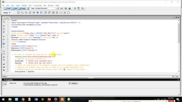Insert a Textarea form element
Image resolution: width=182 pixels, height=102 pixels.
click(x=30, y=12)
